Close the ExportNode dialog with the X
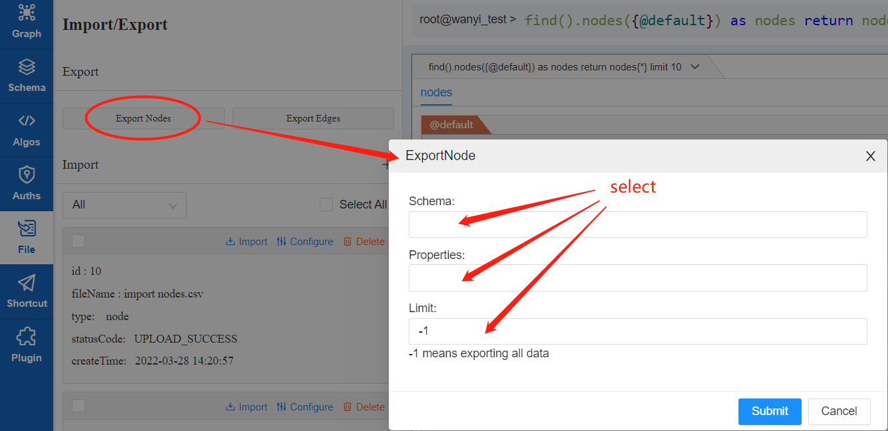888x431 pixels. 870,156
